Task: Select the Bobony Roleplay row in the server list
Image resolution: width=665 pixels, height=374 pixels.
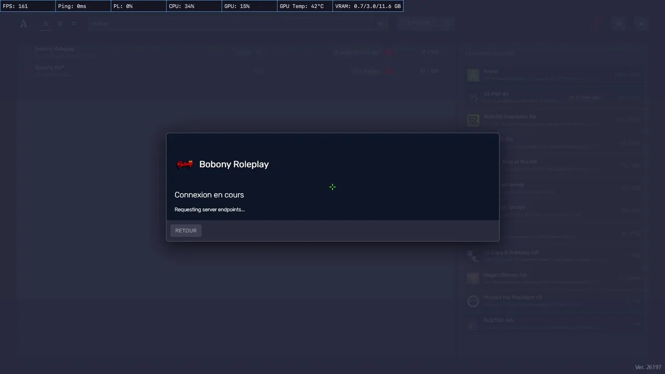Action: [236, 52]
